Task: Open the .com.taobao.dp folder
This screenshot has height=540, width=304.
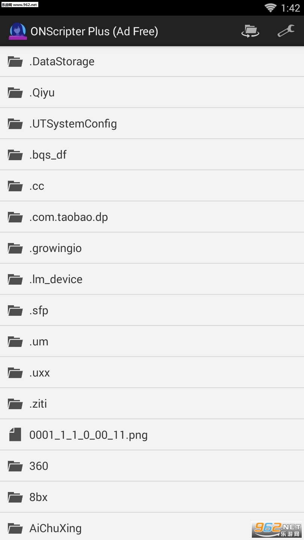Action: click(69, 217)
